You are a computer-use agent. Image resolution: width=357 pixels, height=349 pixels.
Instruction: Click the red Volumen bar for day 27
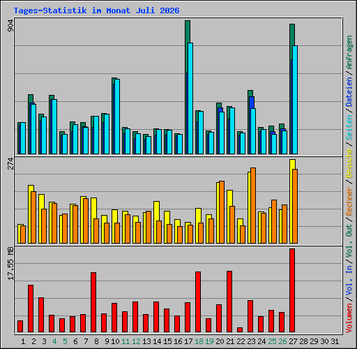point(292,290)
